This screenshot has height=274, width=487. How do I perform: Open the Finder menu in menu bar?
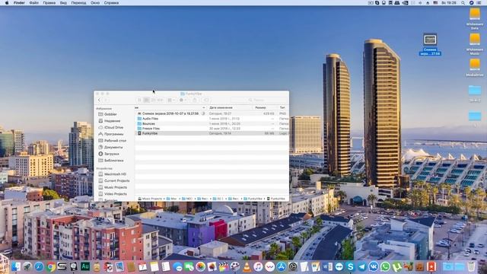tap(19, 3)
